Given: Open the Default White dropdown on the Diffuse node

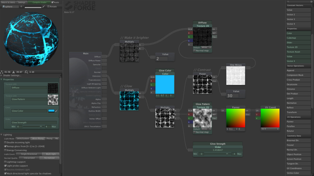Looking at the screenshot, I should pyautogui.click(x=206, y=47).
